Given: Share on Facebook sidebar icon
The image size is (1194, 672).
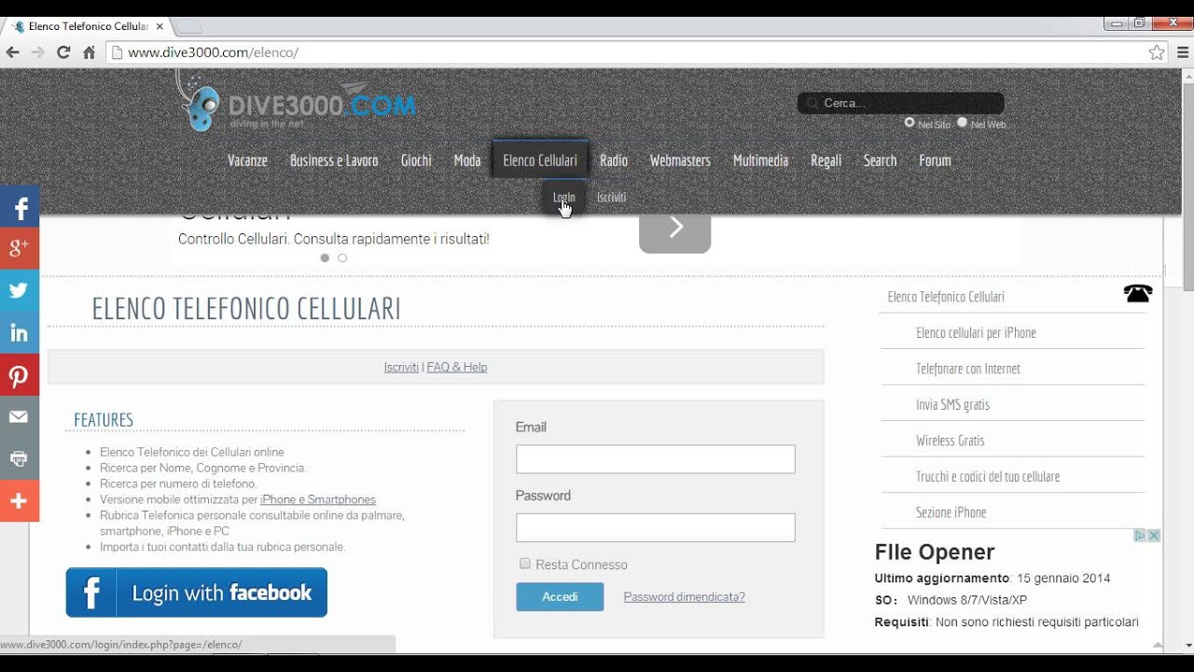Looking at the screenshot, I should [20, 207].
